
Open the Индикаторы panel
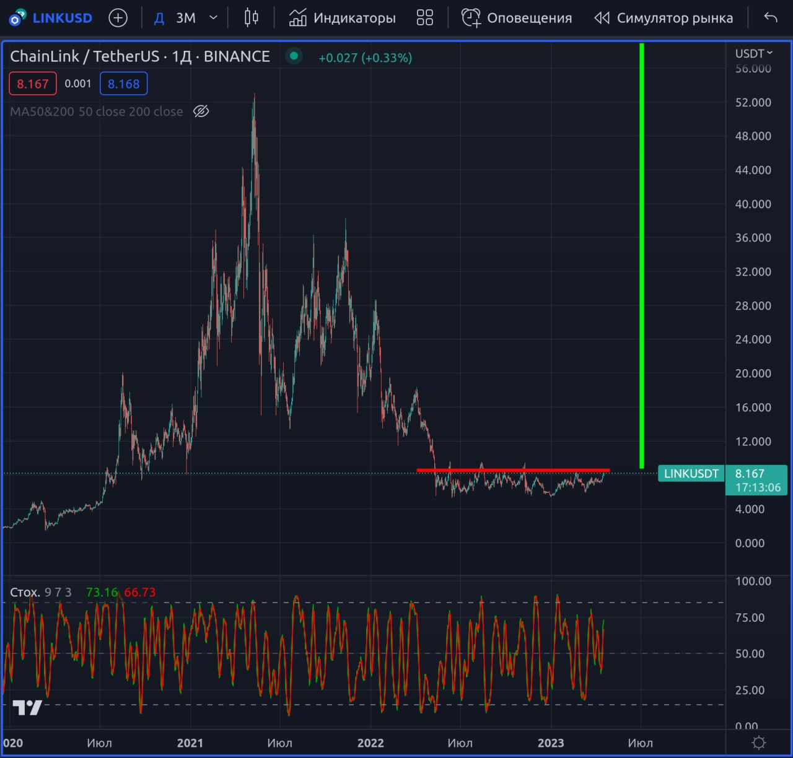click(x=342, y=18)
